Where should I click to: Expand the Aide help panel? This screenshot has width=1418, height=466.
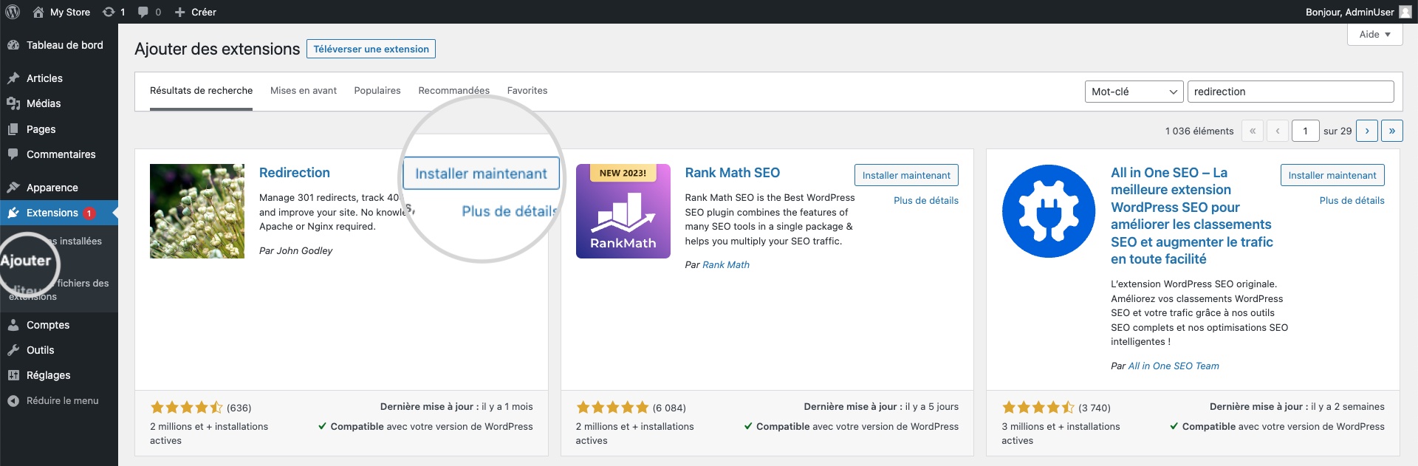tap(1374, 34)
